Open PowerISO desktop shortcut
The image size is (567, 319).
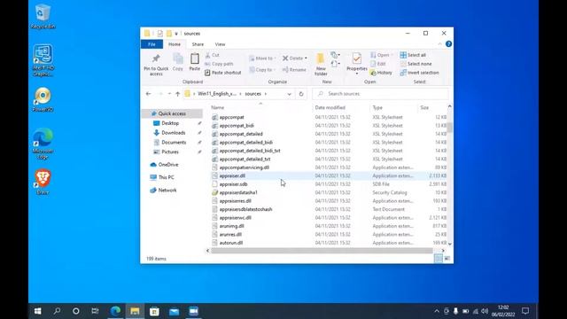click(43, 99)
